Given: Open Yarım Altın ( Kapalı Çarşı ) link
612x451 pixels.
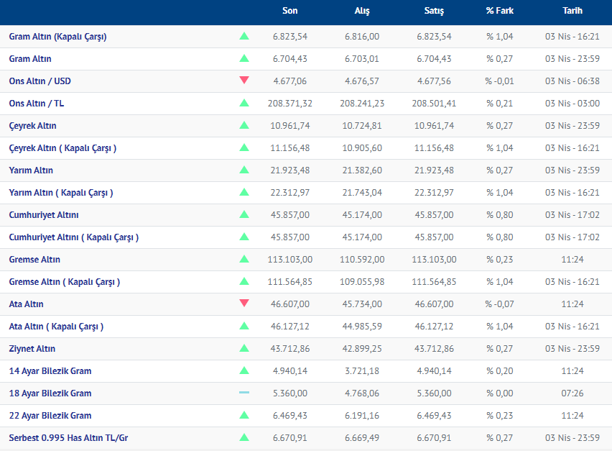Looking at the screenshot, I should (61, 193).
